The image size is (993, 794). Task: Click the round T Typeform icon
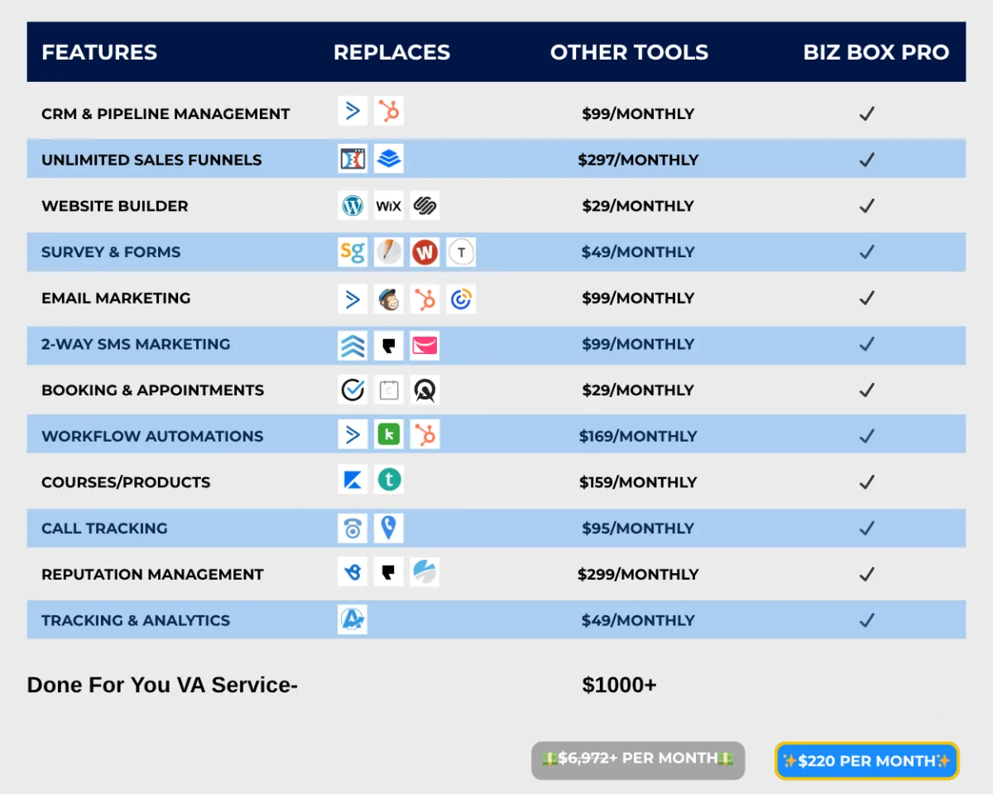coord(461,252)
